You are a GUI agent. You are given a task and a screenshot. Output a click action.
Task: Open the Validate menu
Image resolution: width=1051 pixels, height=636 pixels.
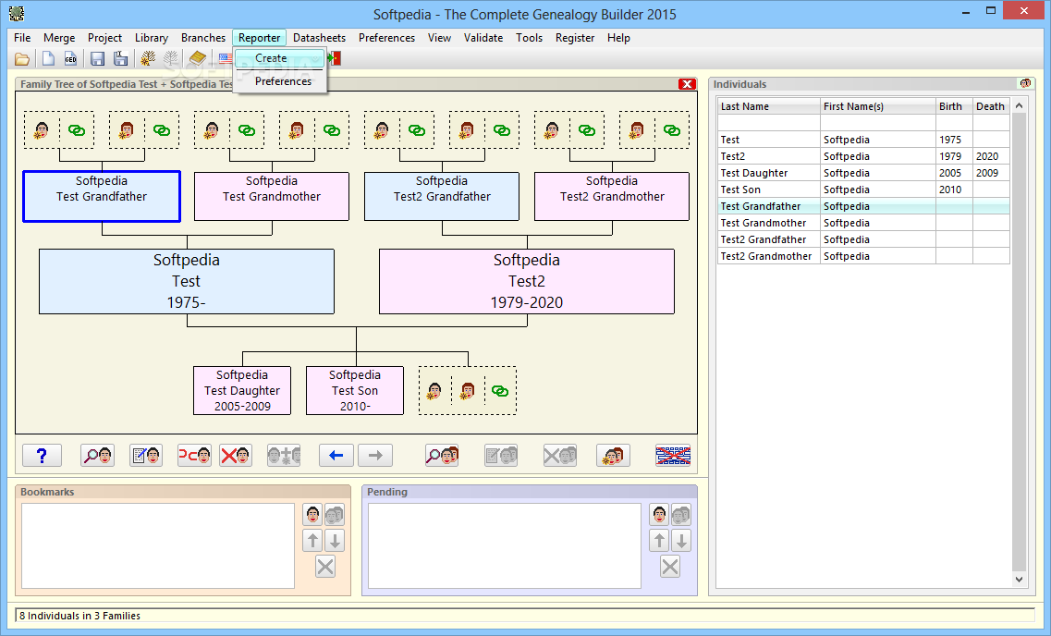[x=483, y=38]
